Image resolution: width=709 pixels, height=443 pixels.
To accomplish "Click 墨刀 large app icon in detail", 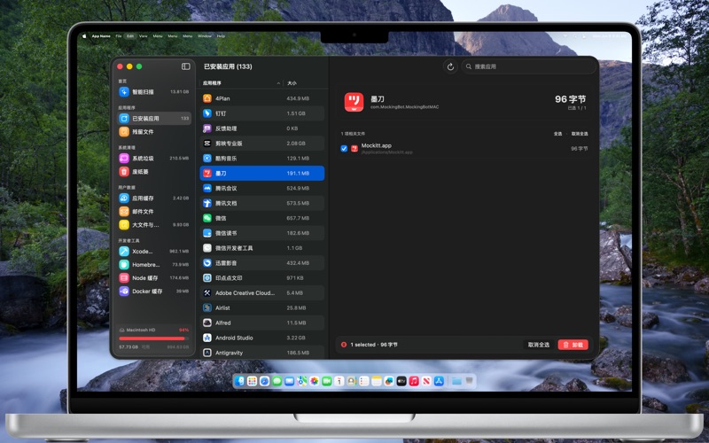I will (x=354, y=102).
